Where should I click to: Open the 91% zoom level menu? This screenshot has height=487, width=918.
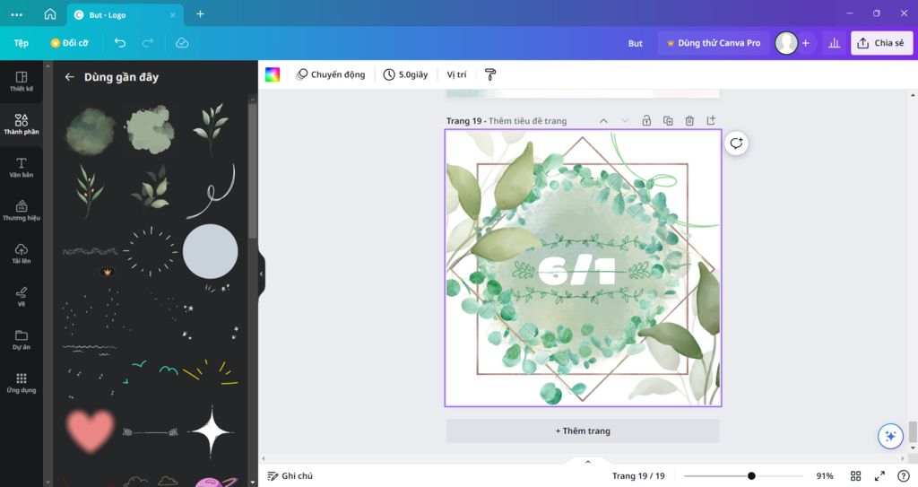(825, 476)
